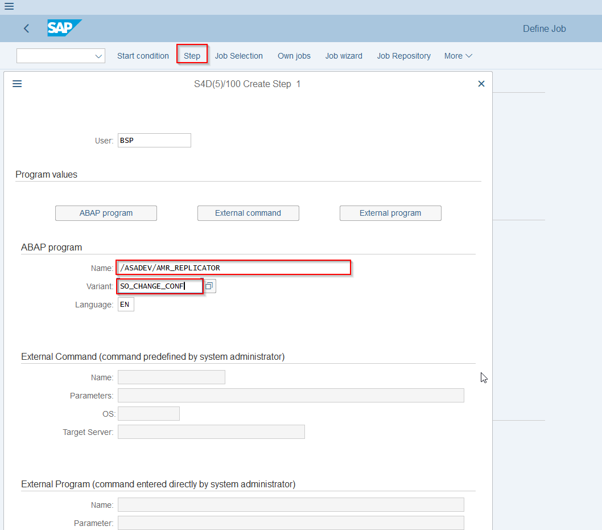Click the External Command Parameters field
Viewport: 602px width, 530px height.
pos(291,396)
